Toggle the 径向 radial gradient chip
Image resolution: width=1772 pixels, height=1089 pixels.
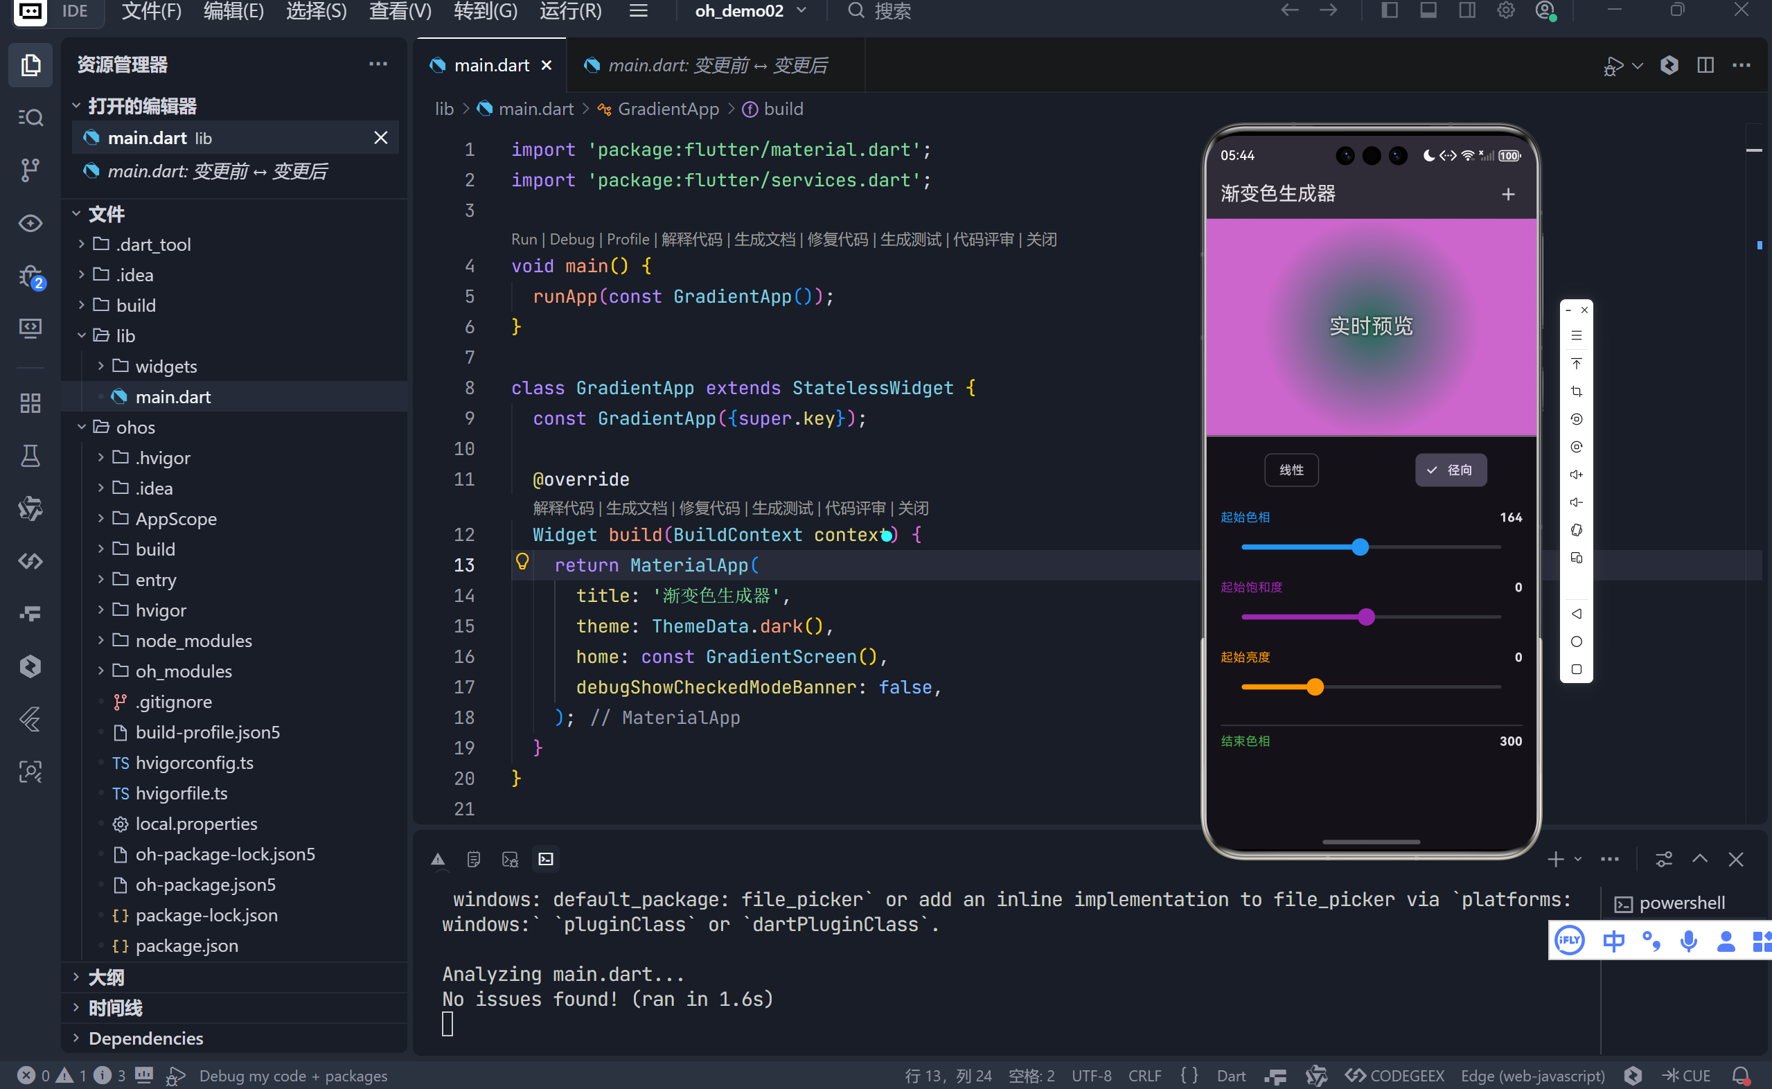coord(1450,470)
